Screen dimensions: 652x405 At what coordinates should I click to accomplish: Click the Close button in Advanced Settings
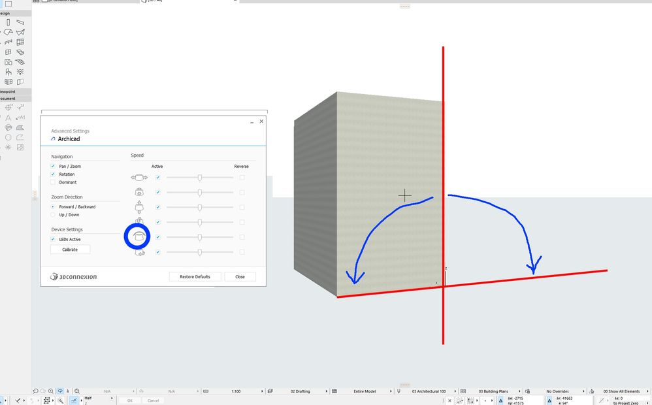(x=240, y=276)
